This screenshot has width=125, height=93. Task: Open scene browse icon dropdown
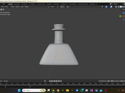pos(111,4)
